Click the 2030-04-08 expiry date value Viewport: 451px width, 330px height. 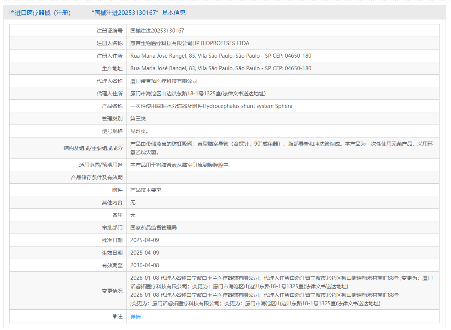click(145, 265)
